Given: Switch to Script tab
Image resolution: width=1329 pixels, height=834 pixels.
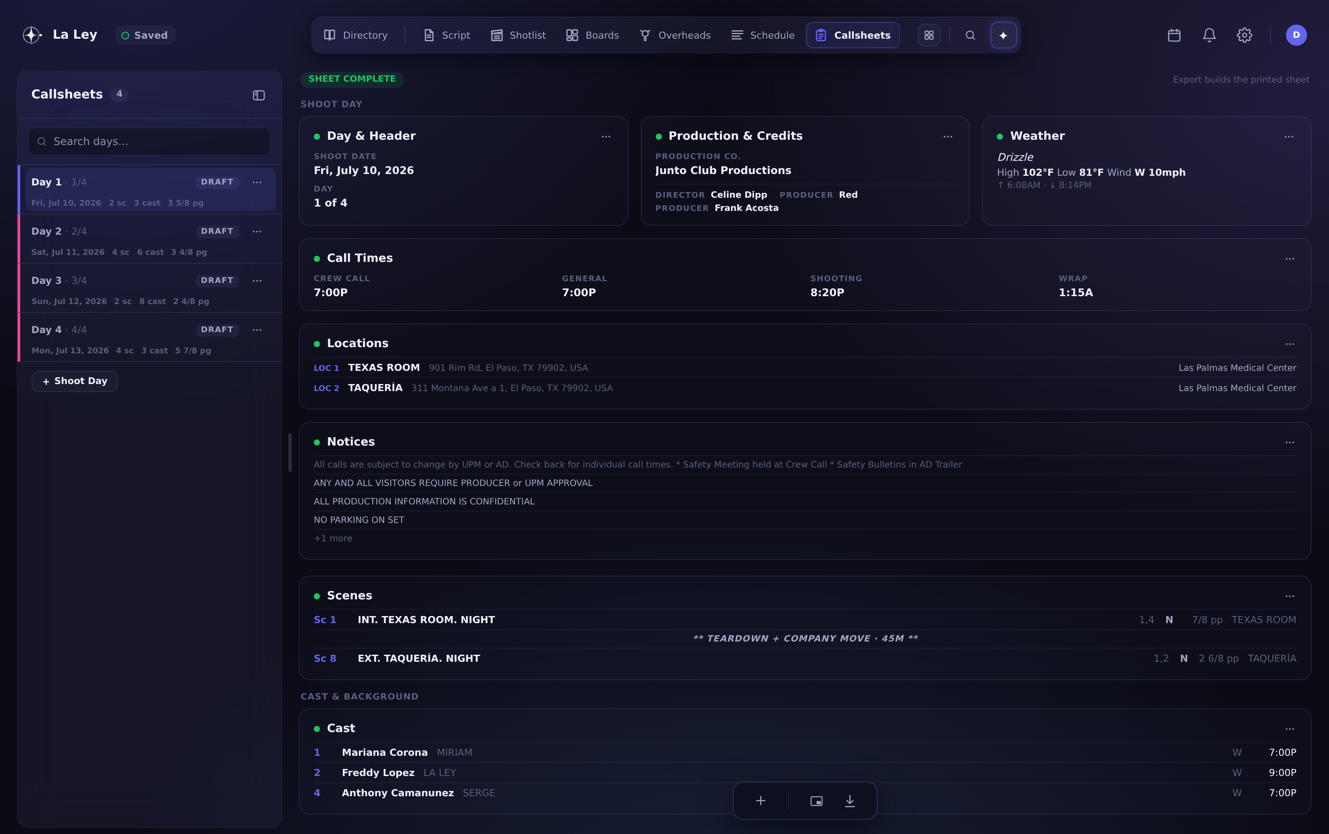Looking at the screenshot, I should coord(447,35).
